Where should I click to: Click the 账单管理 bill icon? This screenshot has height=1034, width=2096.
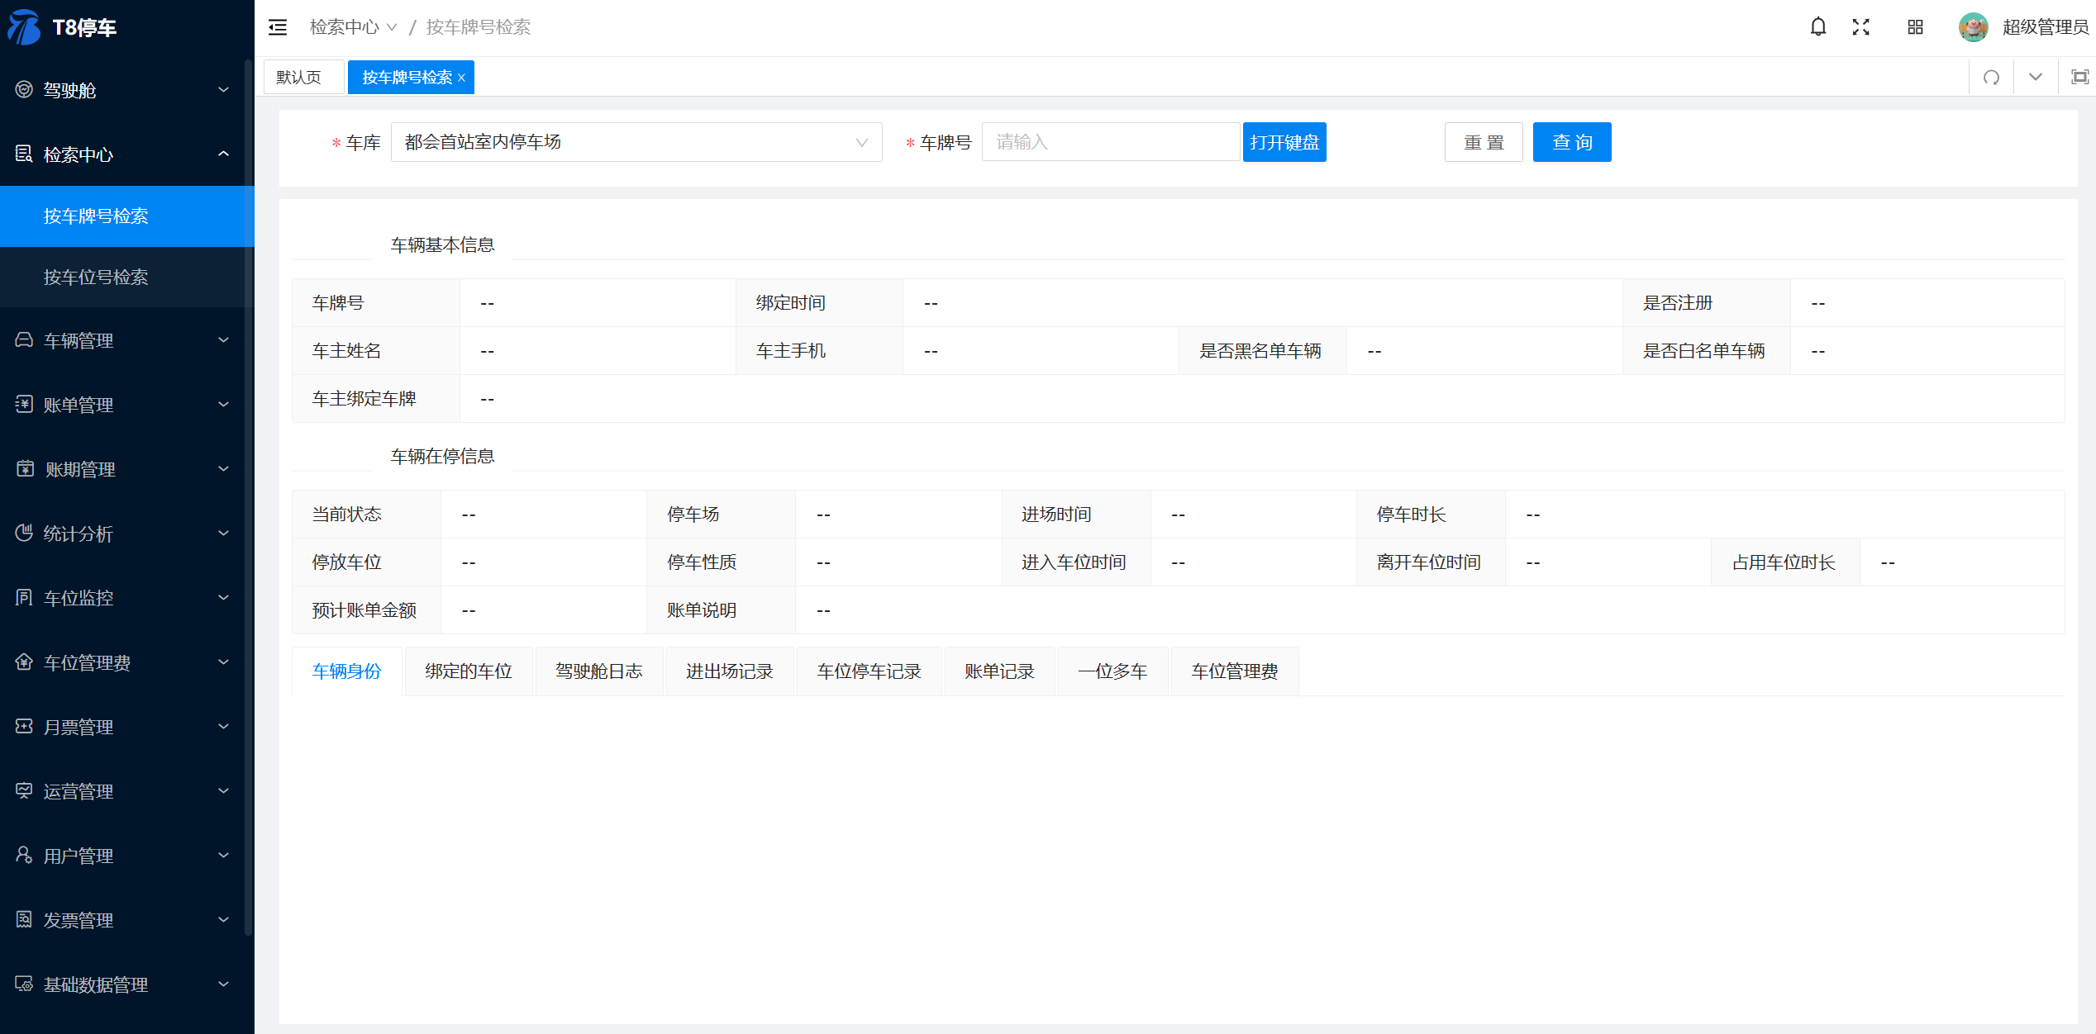pyautogui.click(x=24, y=404)
